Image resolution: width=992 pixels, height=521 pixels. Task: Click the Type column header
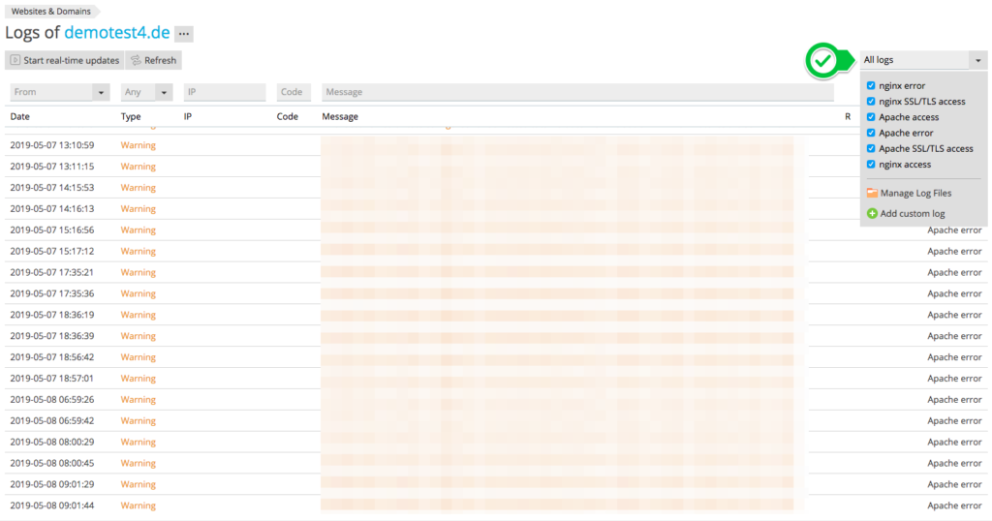point(131,116)
